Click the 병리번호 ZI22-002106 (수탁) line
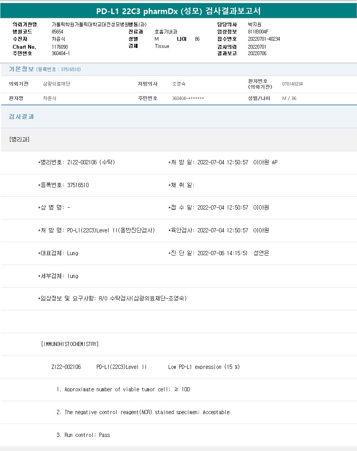357x451 pixels. point(76,162)
